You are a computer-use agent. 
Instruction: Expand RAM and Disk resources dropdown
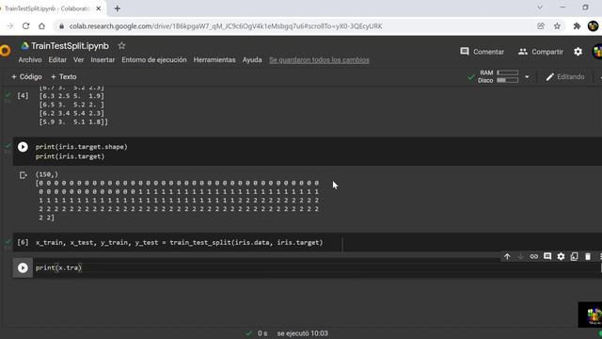click(527, 77)
